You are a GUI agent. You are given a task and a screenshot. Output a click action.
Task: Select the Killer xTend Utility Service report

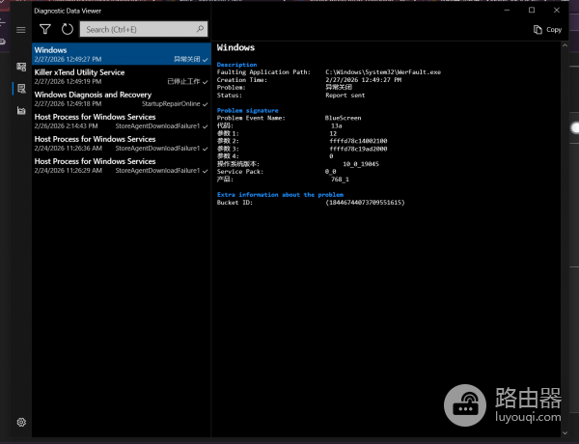122,76
